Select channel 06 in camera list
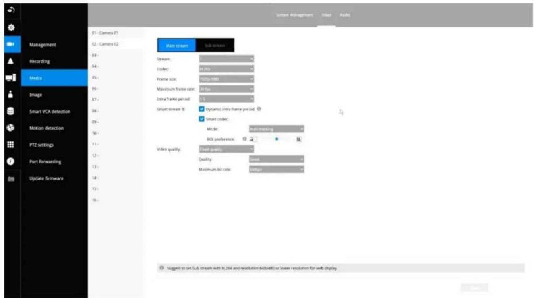 pos(115,88)
